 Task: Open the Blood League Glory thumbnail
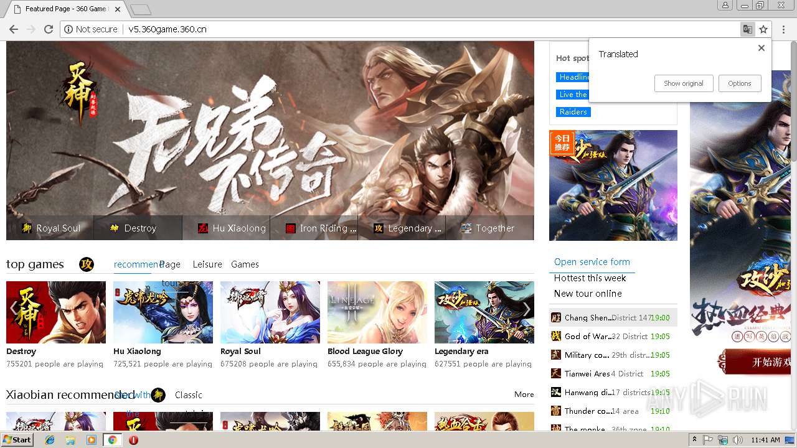tap(377, 312)
